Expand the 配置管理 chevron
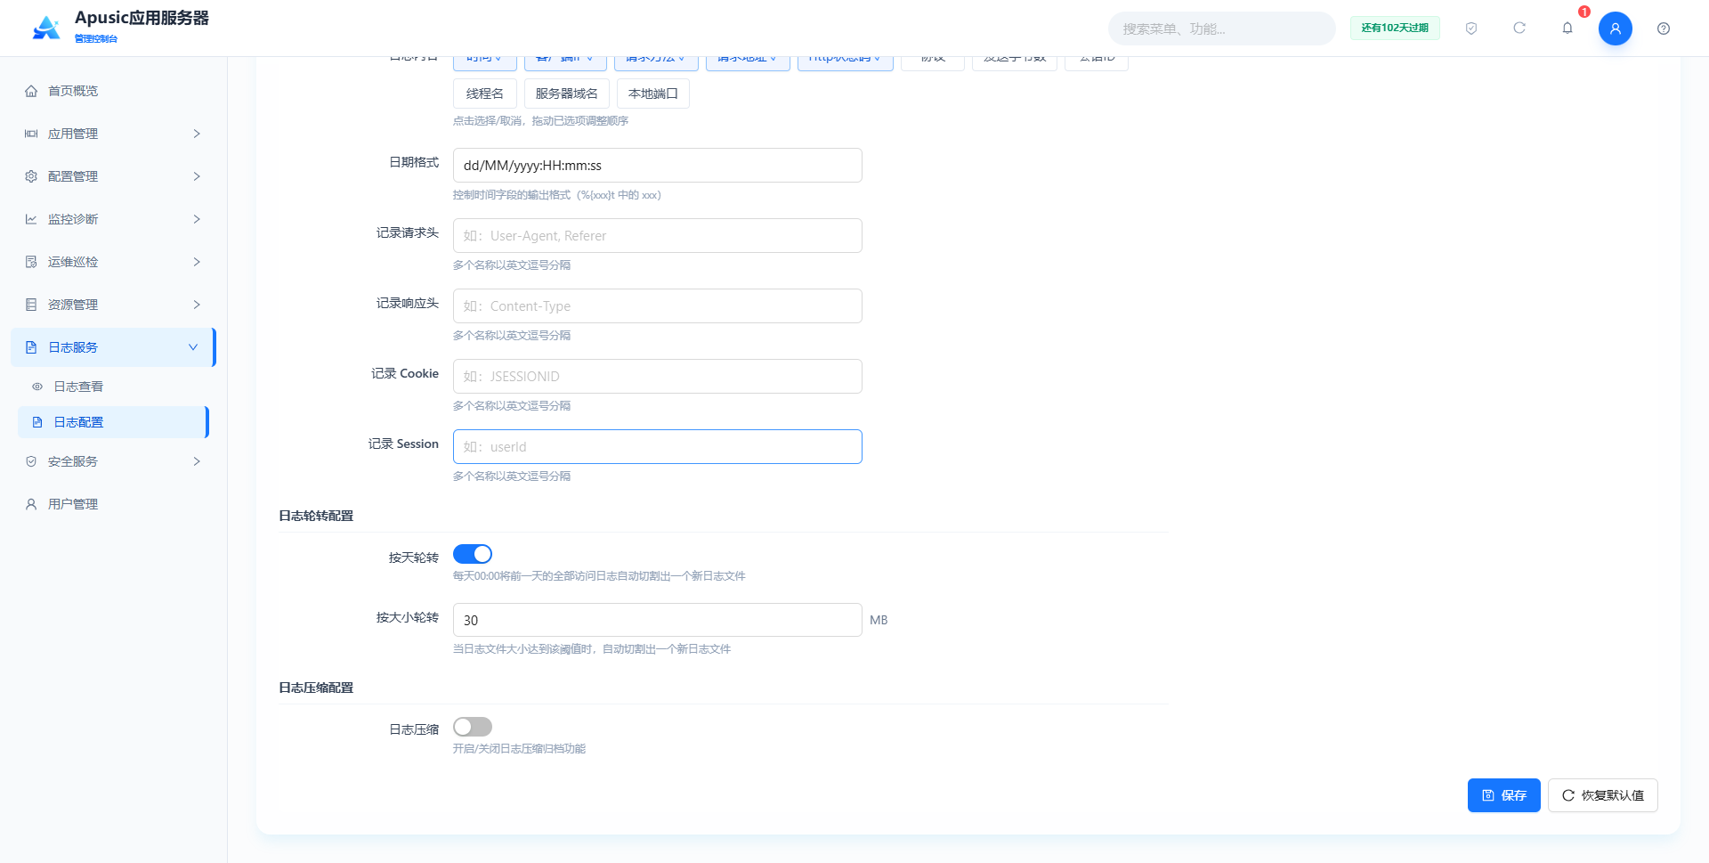This screenshot has height=863, width=1709. [x=197, y=176]
